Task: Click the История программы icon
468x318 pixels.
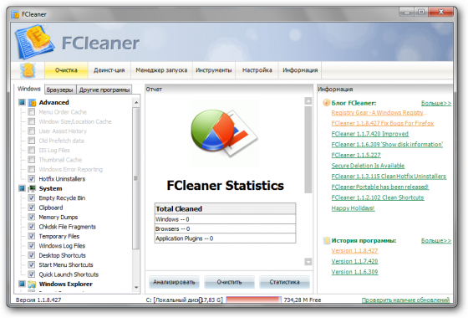Action: pos(327,240)
